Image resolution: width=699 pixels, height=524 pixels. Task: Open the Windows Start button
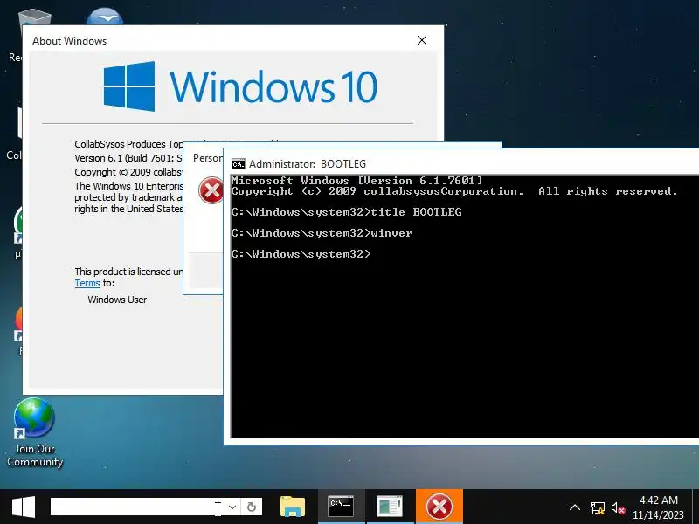[24, 507]
